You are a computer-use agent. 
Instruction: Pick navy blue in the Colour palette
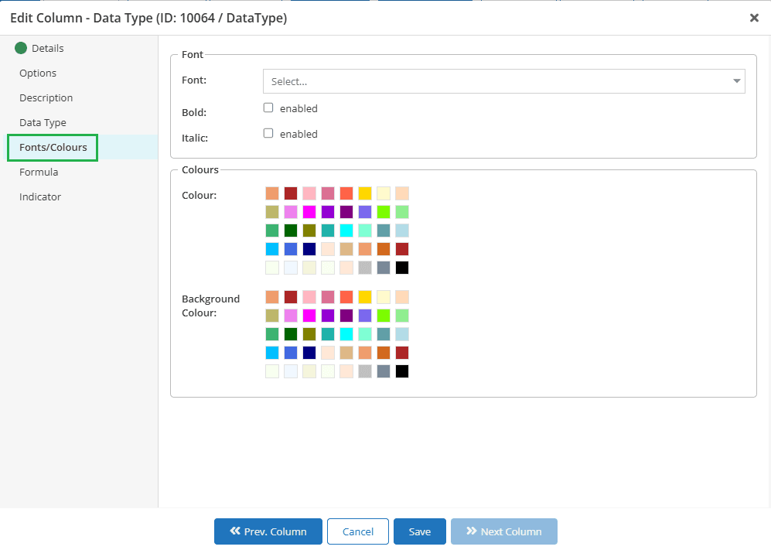coord(309,249)
